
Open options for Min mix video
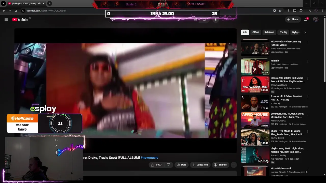[308, 61]
